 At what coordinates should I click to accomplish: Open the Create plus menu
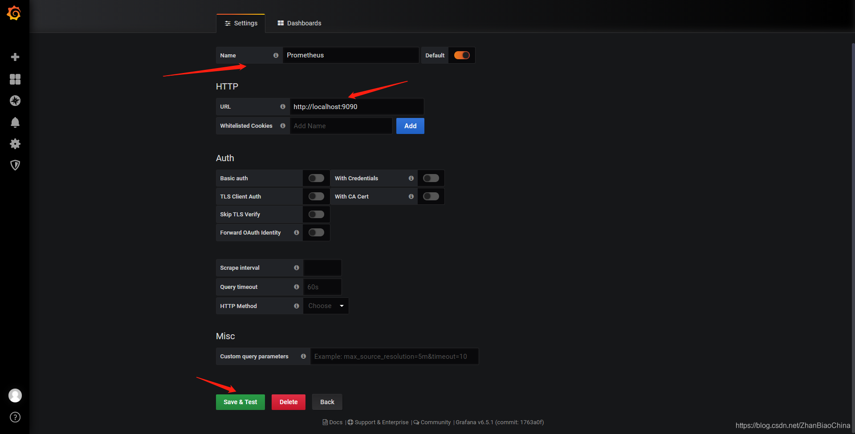[x=15, y=57]
